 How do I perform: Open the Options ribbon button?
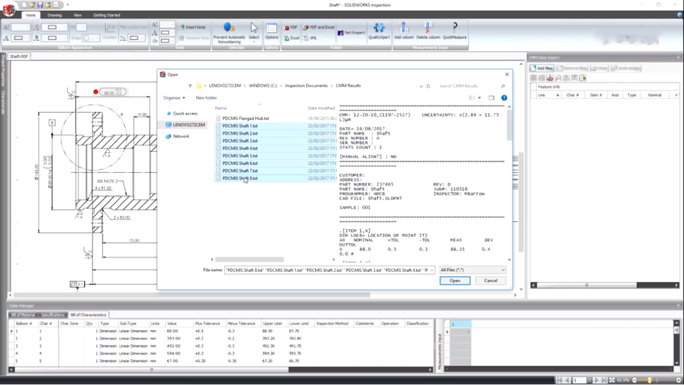271,31
